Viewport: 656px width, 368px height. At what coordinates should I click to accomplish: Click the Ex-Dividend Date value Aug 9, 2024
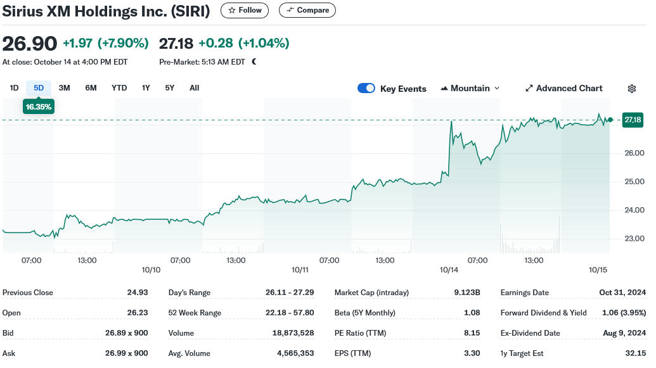click(624, 333)
